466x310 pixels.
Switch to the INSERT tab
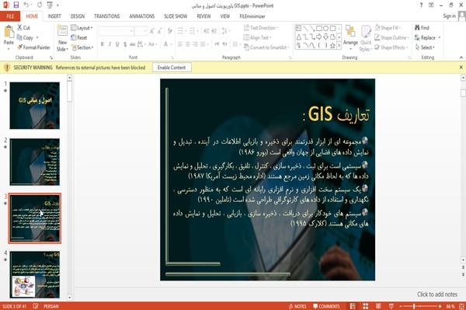click(54, 16)
